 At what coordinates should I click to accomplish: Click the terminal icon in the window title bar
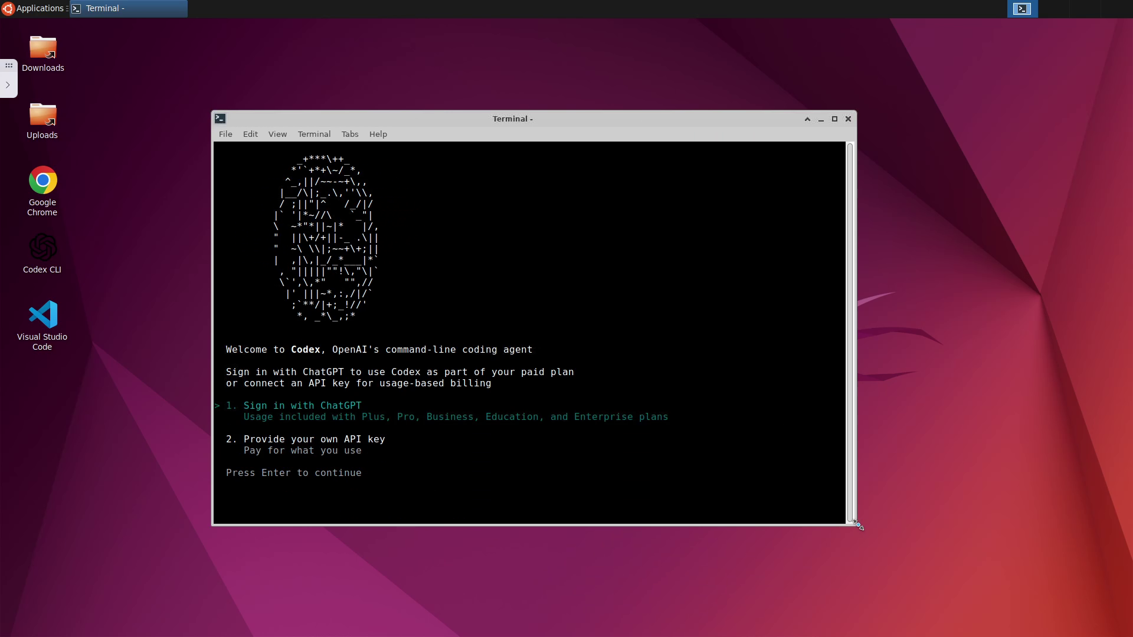(220, 119)
